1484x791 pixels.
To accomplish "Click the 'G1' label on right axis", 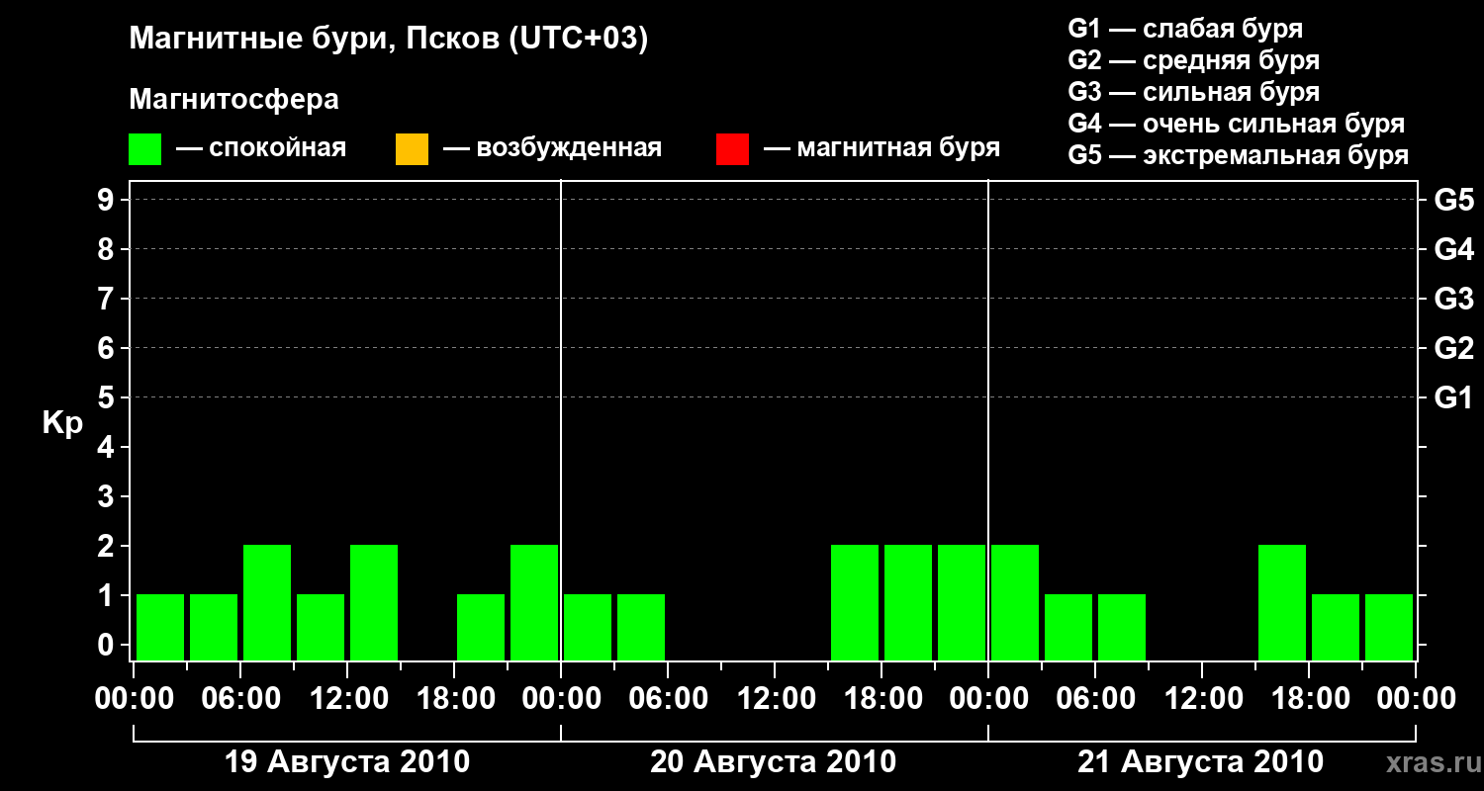I will click(1454, 397).
